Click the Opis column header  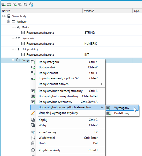click(x=137, y=11)
